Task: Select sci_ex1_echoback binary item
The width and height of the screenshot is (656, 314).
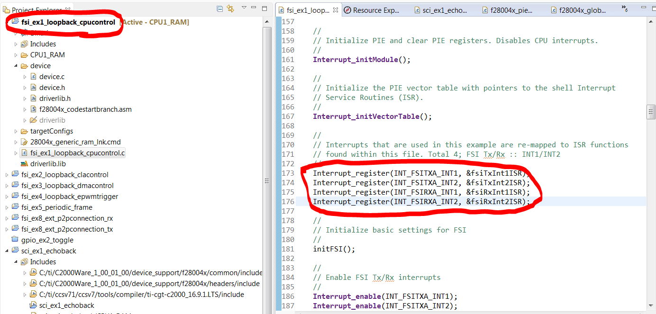Action: (x=67, y=305)
